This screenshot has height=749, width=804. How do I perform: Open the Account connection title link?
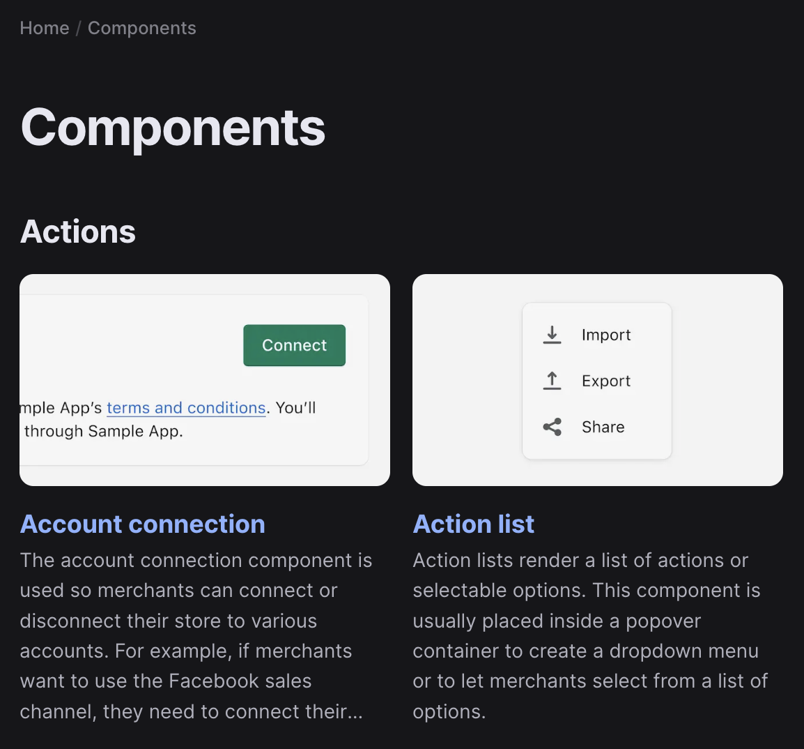pyautogui.click(x=143, y=524)
